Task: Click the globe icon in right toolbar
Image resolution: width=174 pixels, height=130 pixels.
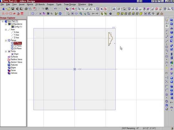Action: [172, 63]
